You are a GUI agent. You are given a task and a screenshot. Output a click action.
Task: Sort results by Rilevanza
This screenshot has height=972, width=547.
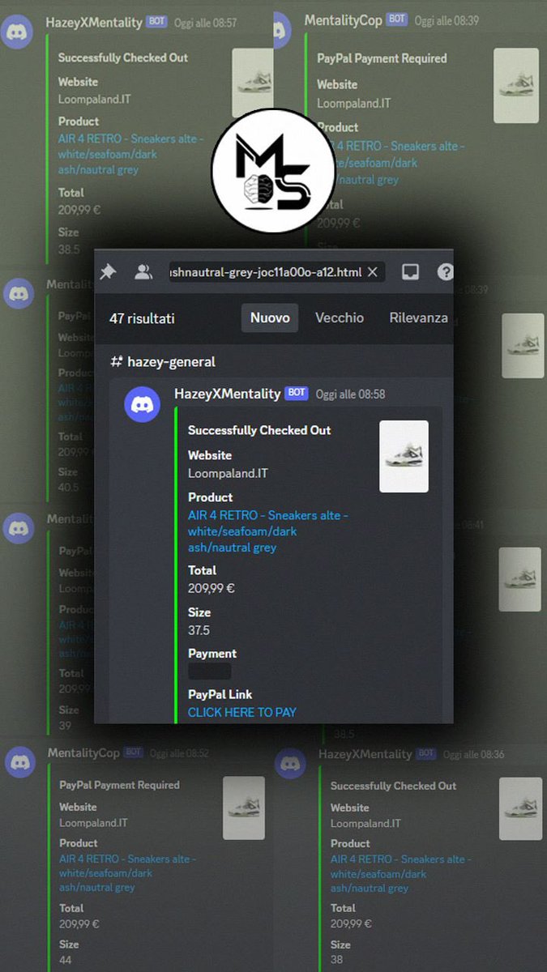tap(418, 318)
